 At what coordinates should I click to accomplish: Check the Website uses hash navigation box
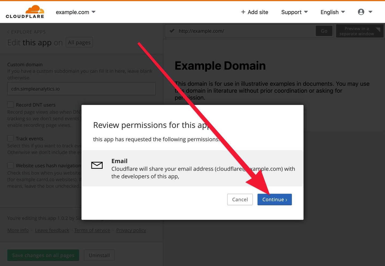point(10,165)
